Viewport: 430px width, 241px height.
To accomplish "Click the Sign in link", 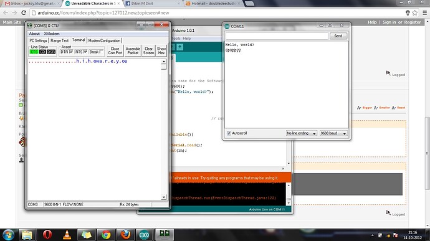I will (x=389, y=22).
